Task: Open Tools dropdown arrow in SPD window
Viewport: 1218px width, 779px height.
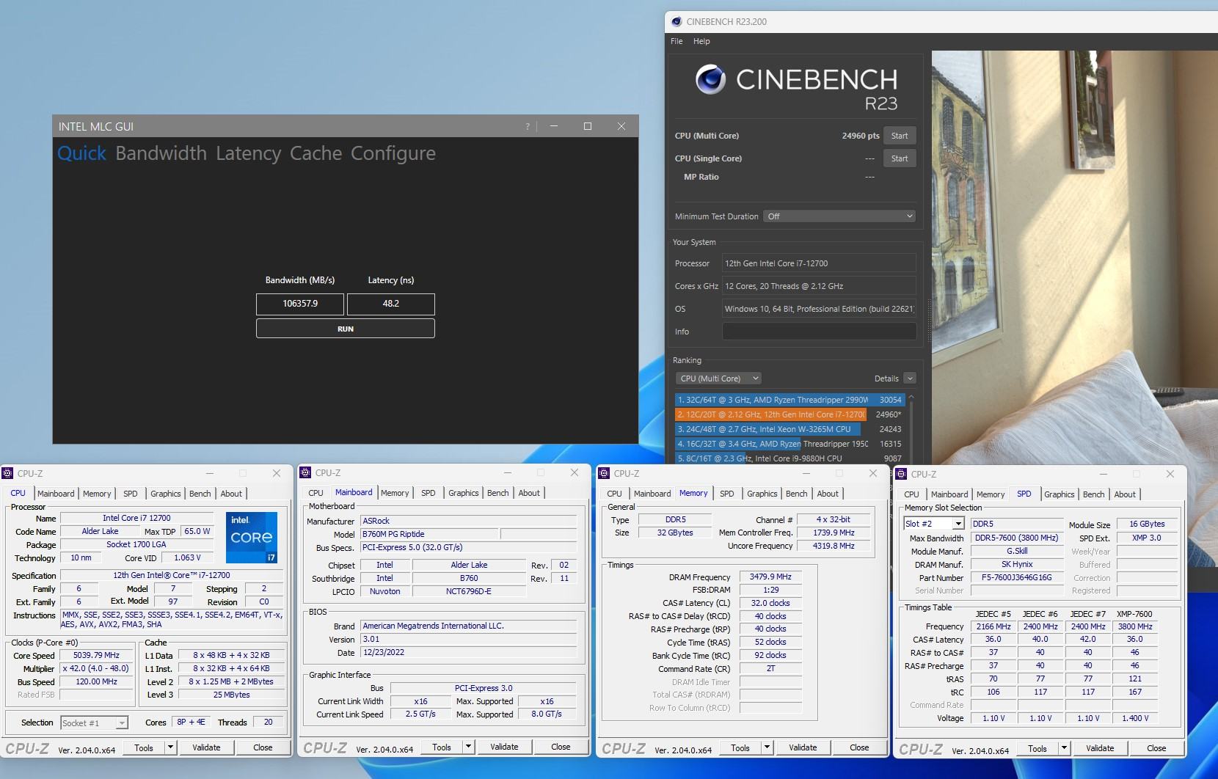Action: [1064, 748]
